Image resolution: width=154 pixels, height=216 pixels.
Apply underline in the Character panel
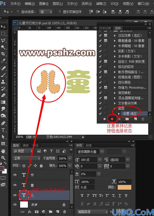coord(120,195)
